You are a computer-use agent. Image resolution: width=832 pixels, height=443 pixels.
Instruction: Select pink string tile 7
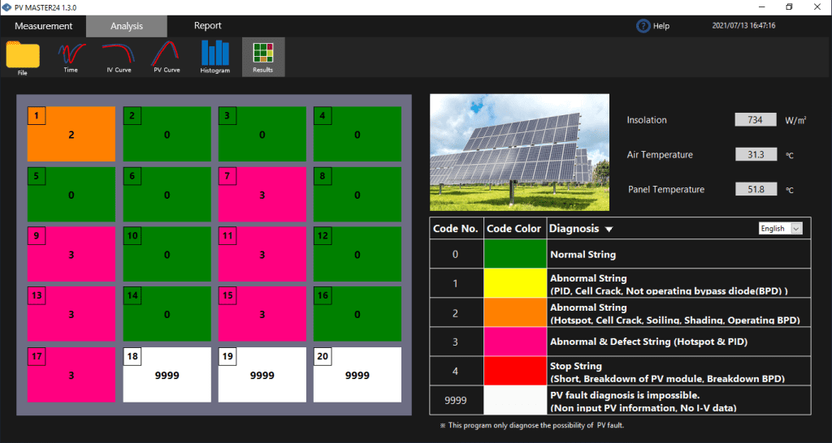262,195
